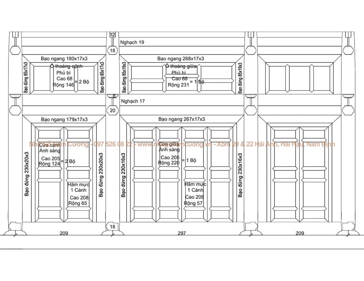The height and width of the screenshot is (281, 364).
Task: Click the "Rộng 220" center door width
Action: coord(169,162)
